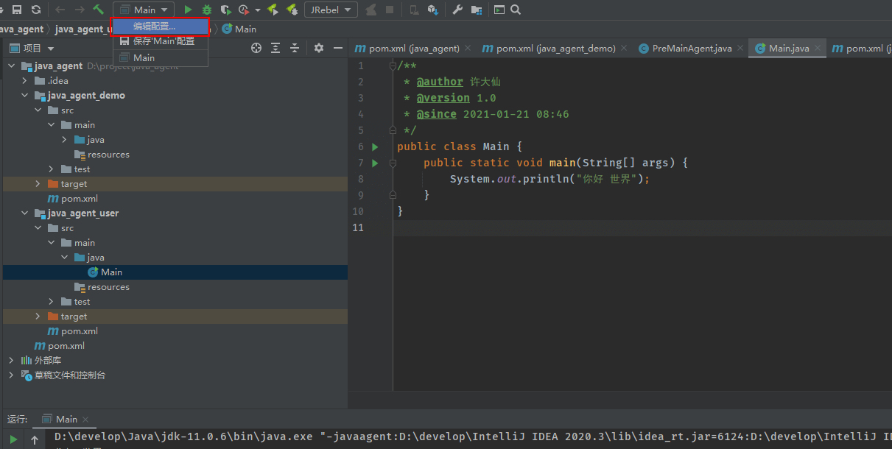
Task: Click @author tag on line 2
Action: pyautogui.click(x=440, y=82)
